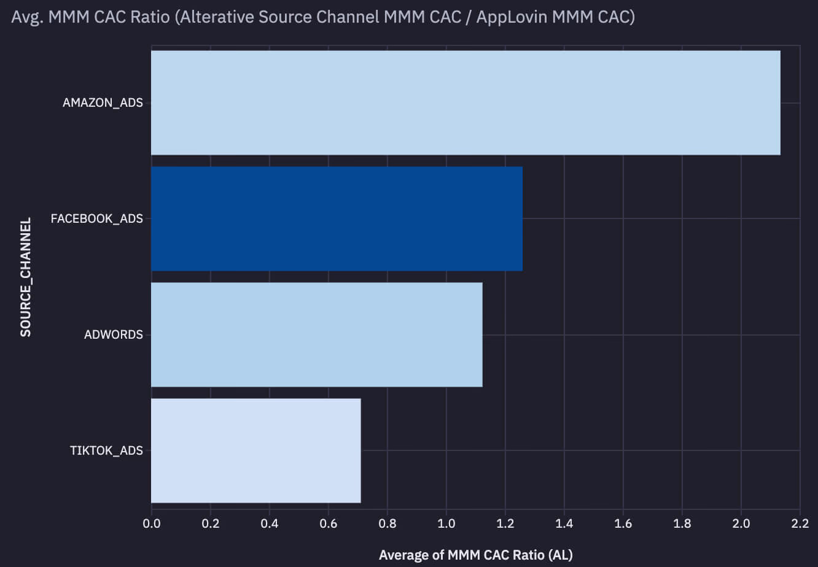Screen dimensions: 818x567
Task: Click the 1.4 tick label
Action: [565, 523]
